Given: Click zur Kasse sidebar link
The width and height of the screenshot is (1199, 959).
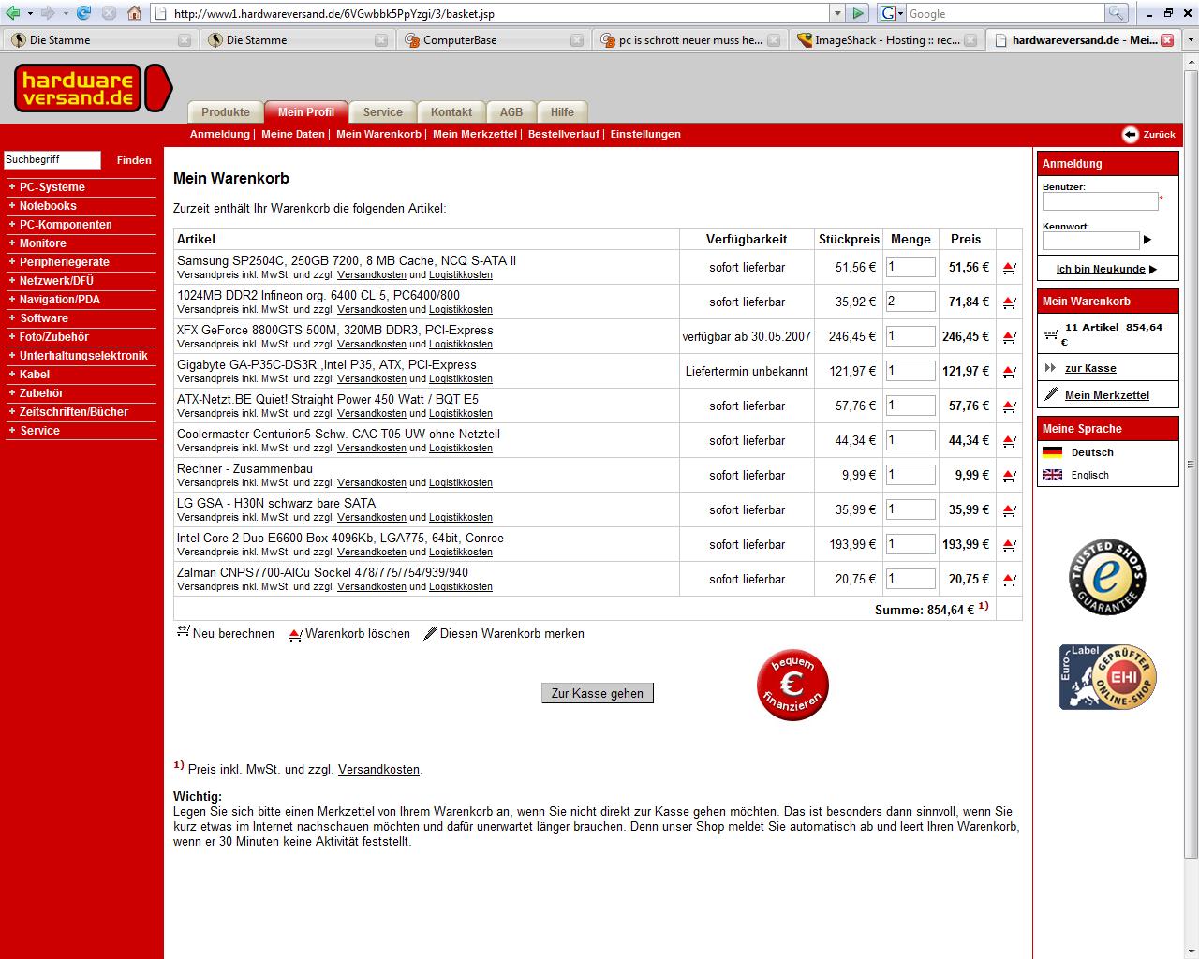Looking at the screenshot, I should pyautogui.click(x=1090, y=368).
